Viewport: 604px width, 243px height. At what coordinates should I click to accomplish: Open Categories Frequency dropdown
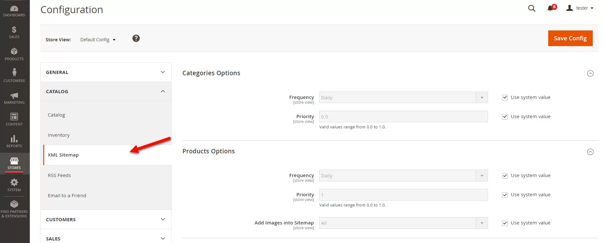403,98
